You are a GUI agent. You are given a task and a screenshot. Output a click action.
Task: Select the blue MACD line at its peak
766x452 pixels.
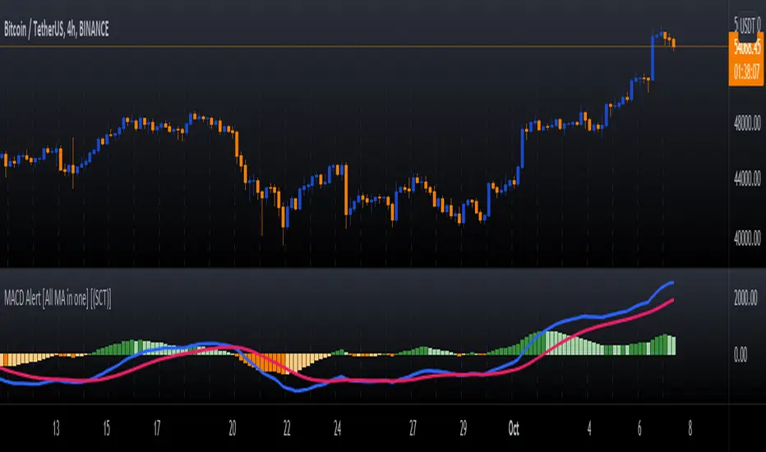[671, 283]
